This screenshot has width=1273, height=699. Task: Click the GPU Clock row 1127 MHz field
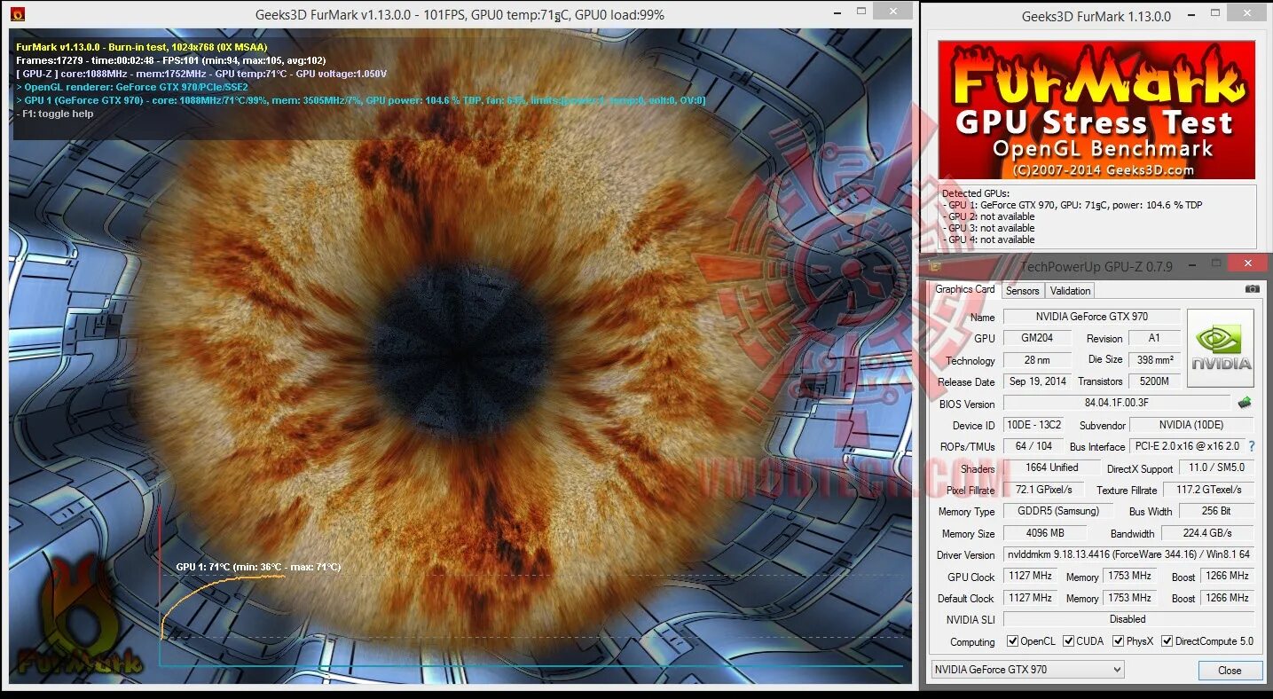(1030, 576)
